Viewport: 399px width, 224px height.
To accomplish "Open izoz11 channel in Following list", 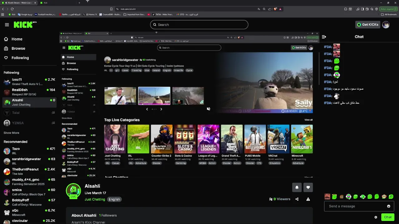I will (x=30, y=82).
